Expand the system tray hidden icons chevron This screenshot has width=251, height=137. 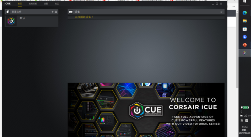click(242, 112)
